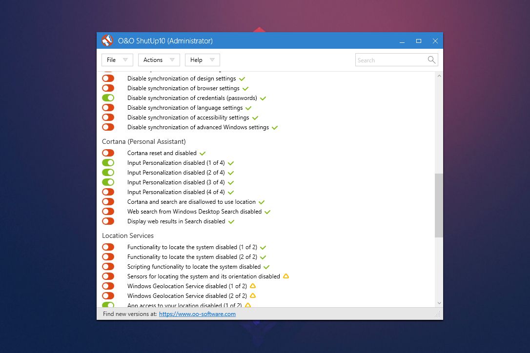
Task: Toggle Disable synchronization of design settings
Action: (x=108, y=78)
